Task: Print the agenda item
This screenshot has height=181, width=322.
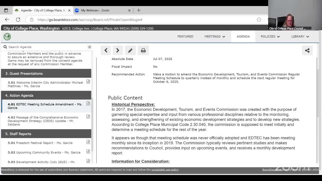Action: coord(143,51)
